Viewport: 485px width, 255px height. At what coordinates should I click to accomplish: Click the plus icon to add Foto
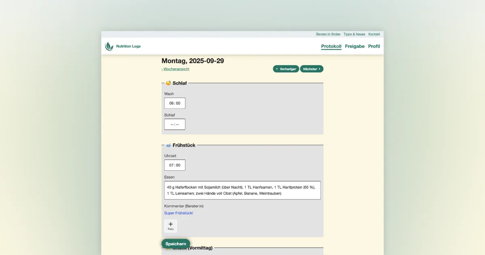pos(171,225)
